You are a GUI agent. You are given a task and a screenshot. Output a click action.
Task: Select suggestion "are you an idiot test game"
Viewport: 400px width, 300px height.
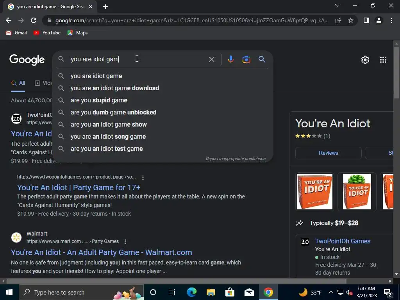point(162,149)
